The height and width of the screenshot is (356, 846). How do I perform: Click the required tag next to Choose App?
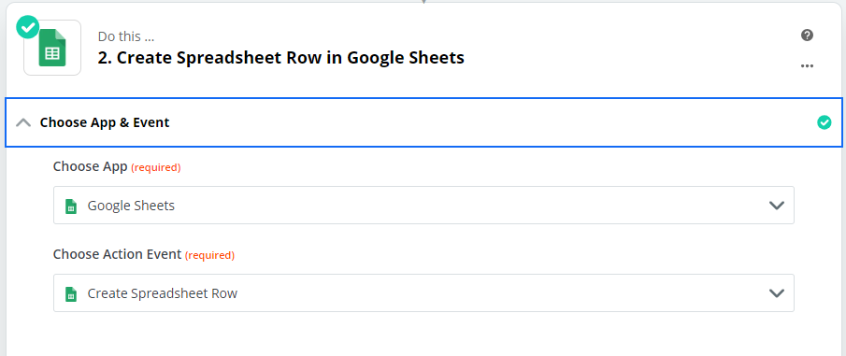click(x=156, y=168)
